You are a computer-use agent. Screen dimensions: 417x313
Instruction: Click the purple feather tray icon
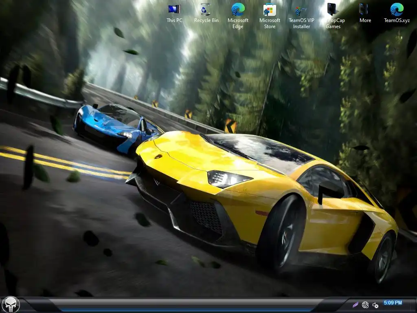click(356, 305)
